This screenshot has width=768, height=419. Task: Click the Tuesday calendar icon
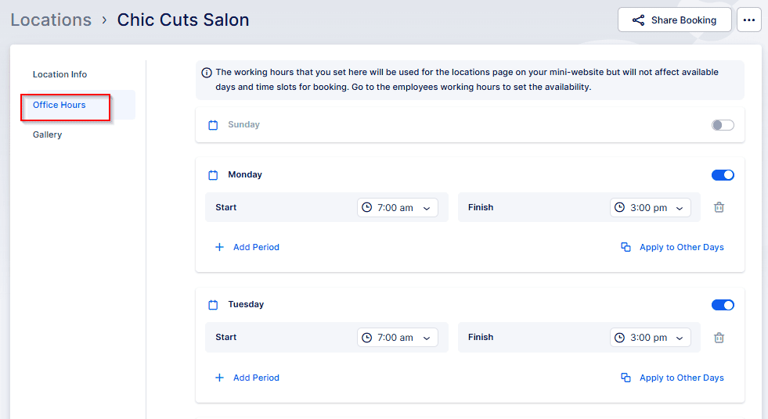(x=213, y=305)
